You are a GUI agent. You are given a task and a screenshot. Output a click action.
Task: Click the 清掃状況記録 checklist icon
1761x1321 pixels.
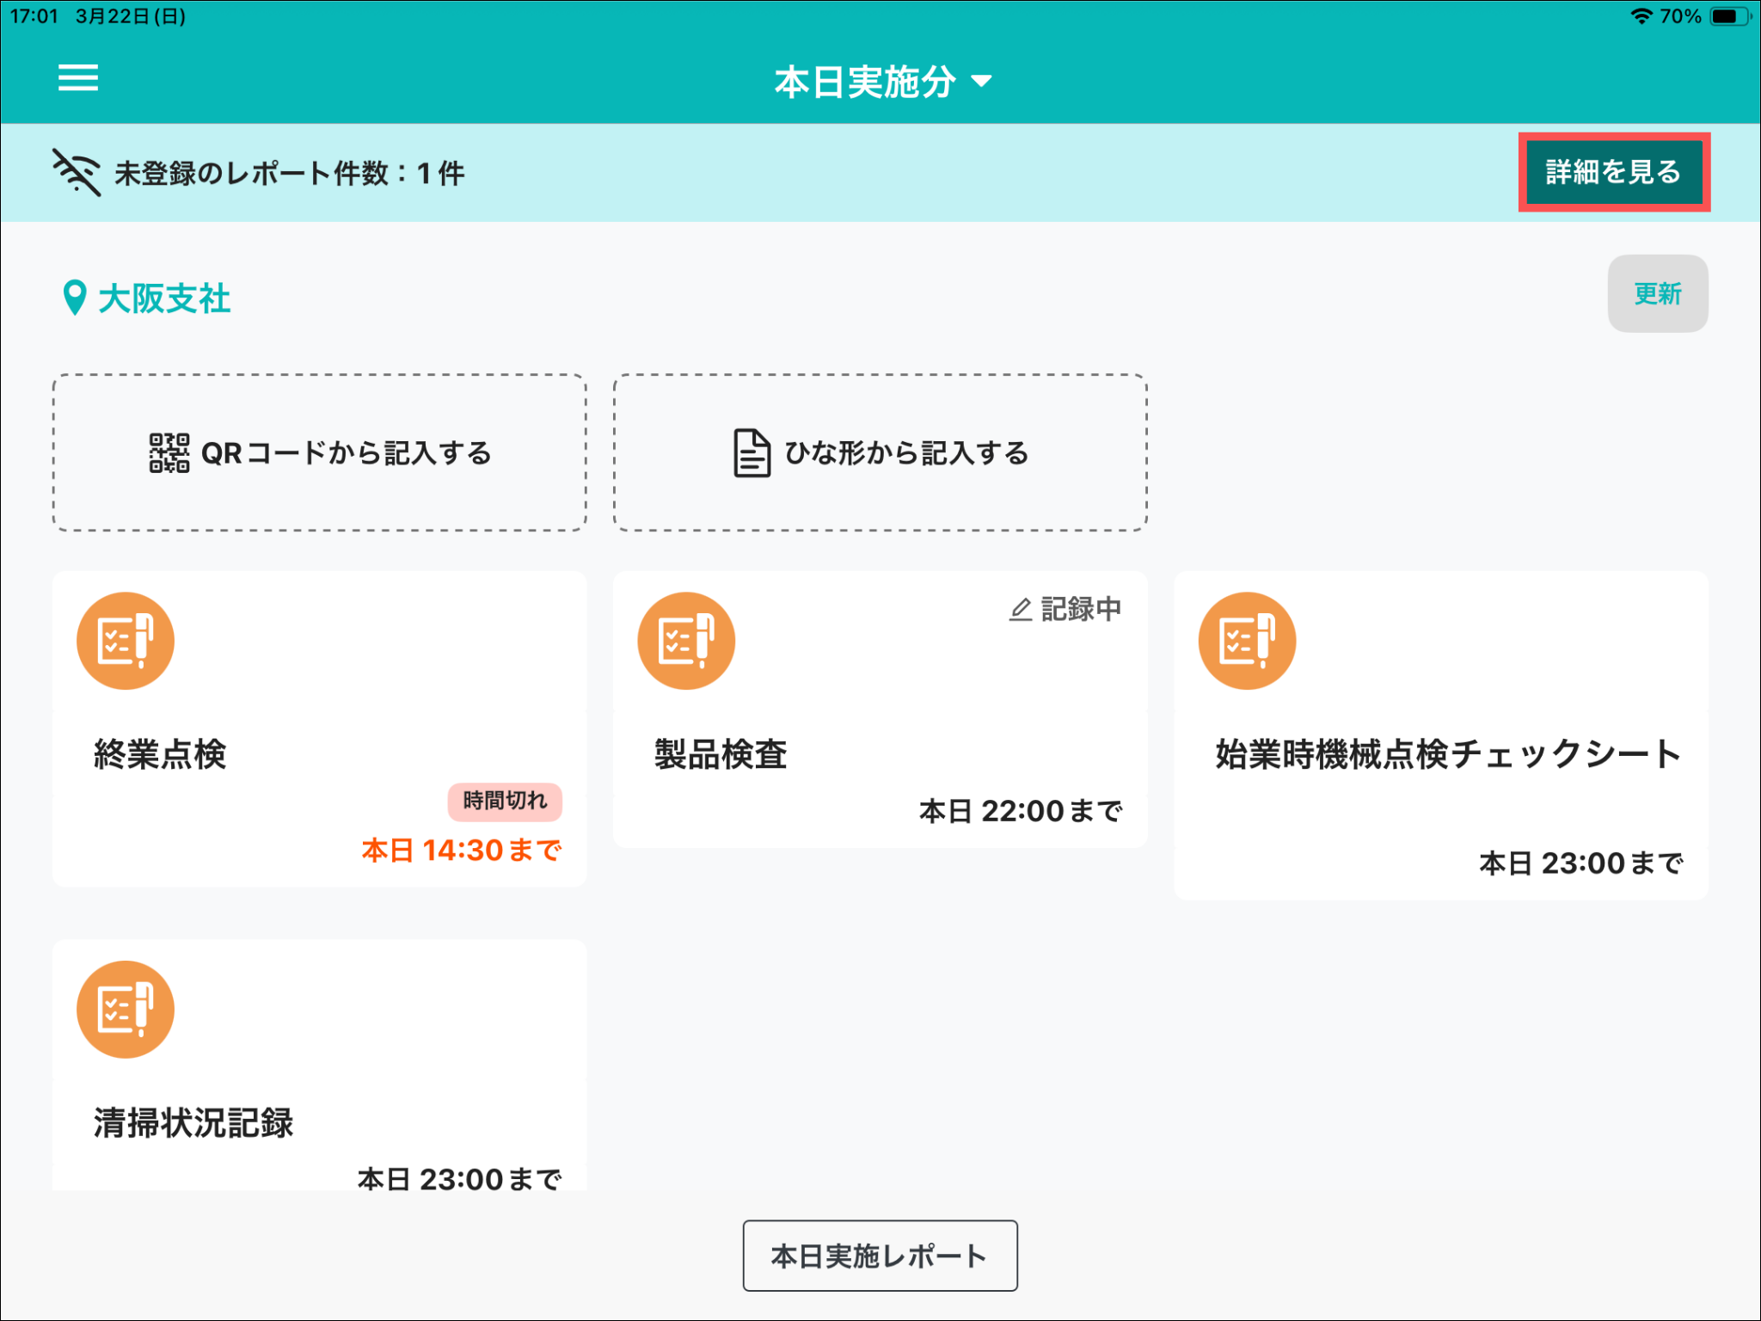126,1009
